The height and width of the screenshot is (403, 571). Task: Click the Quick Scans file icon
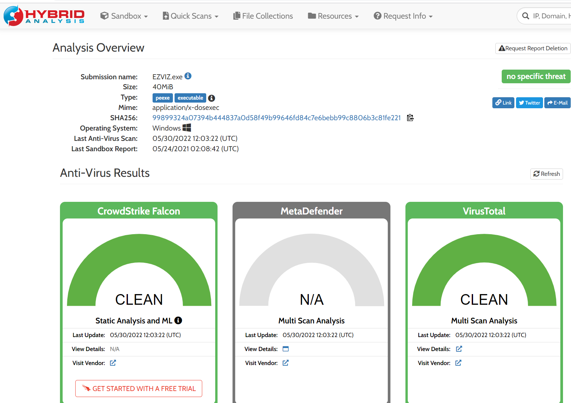point(166,16)
